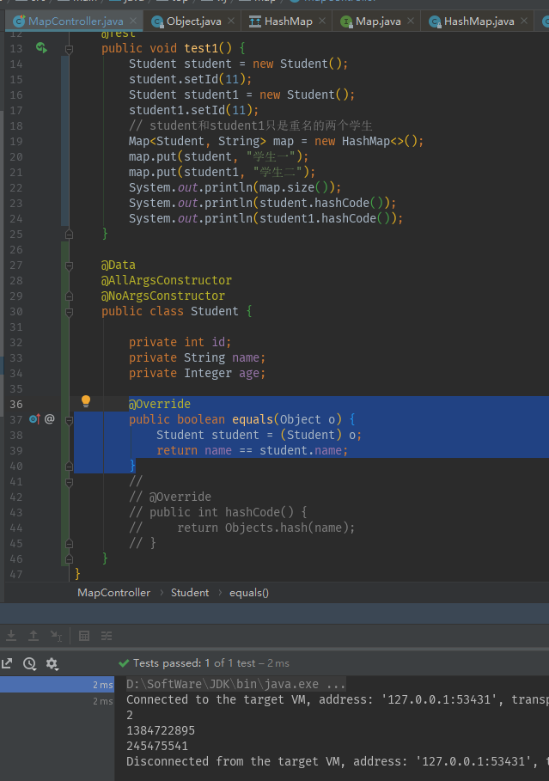Collapse test1 method at line 13 fold marker
Image resolution: width=549 pixels, height=781 pixels.
click(x=70, y=49)
